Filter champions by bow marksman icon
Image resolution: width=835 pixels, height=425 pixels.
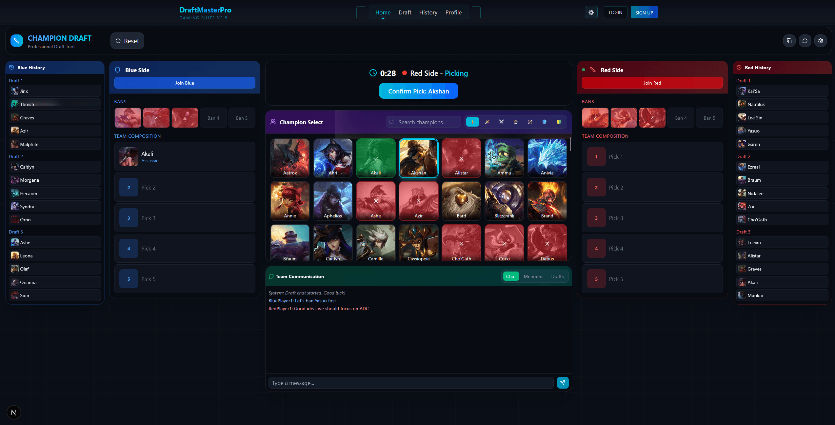pos(530,122)
